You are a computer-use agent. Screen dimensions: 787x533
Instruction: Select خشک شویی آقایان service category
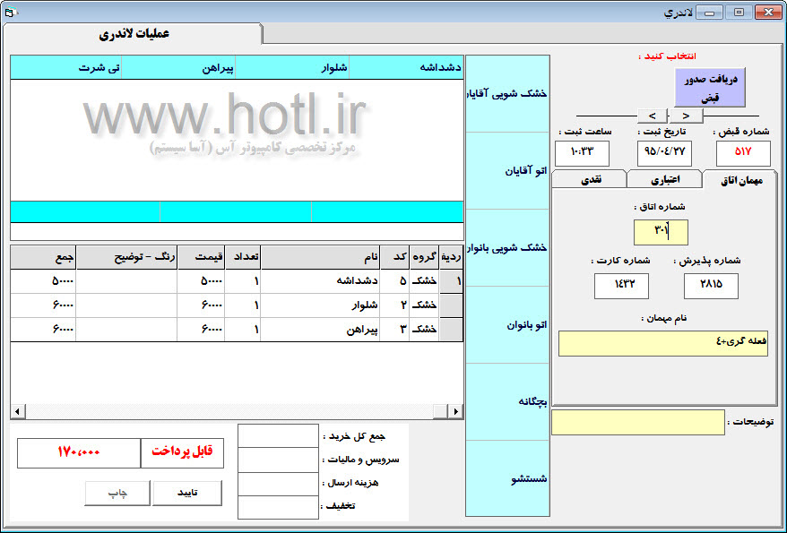[507, 94]
